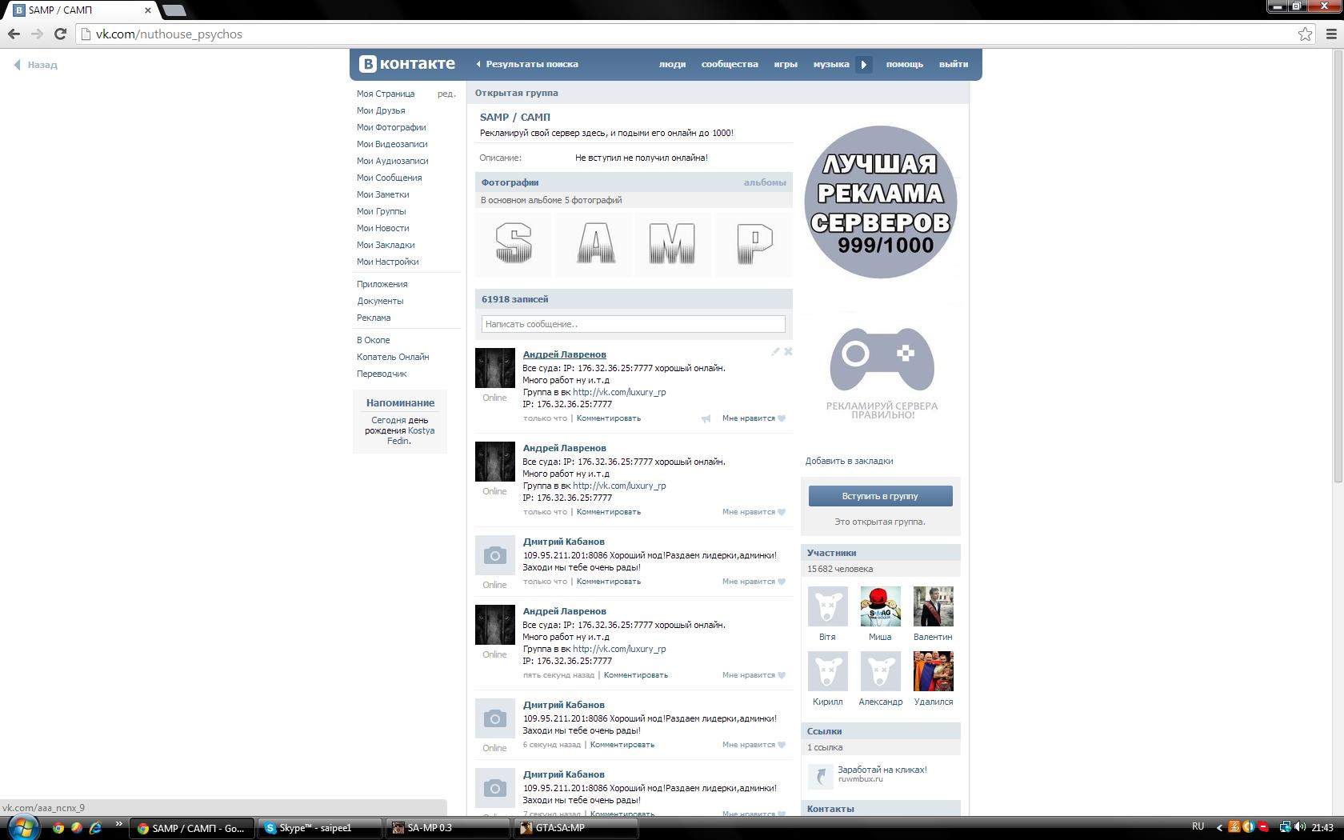
Task: Delete the first post with the X icon
Action: pyautogui.click(x=788, y=351)
